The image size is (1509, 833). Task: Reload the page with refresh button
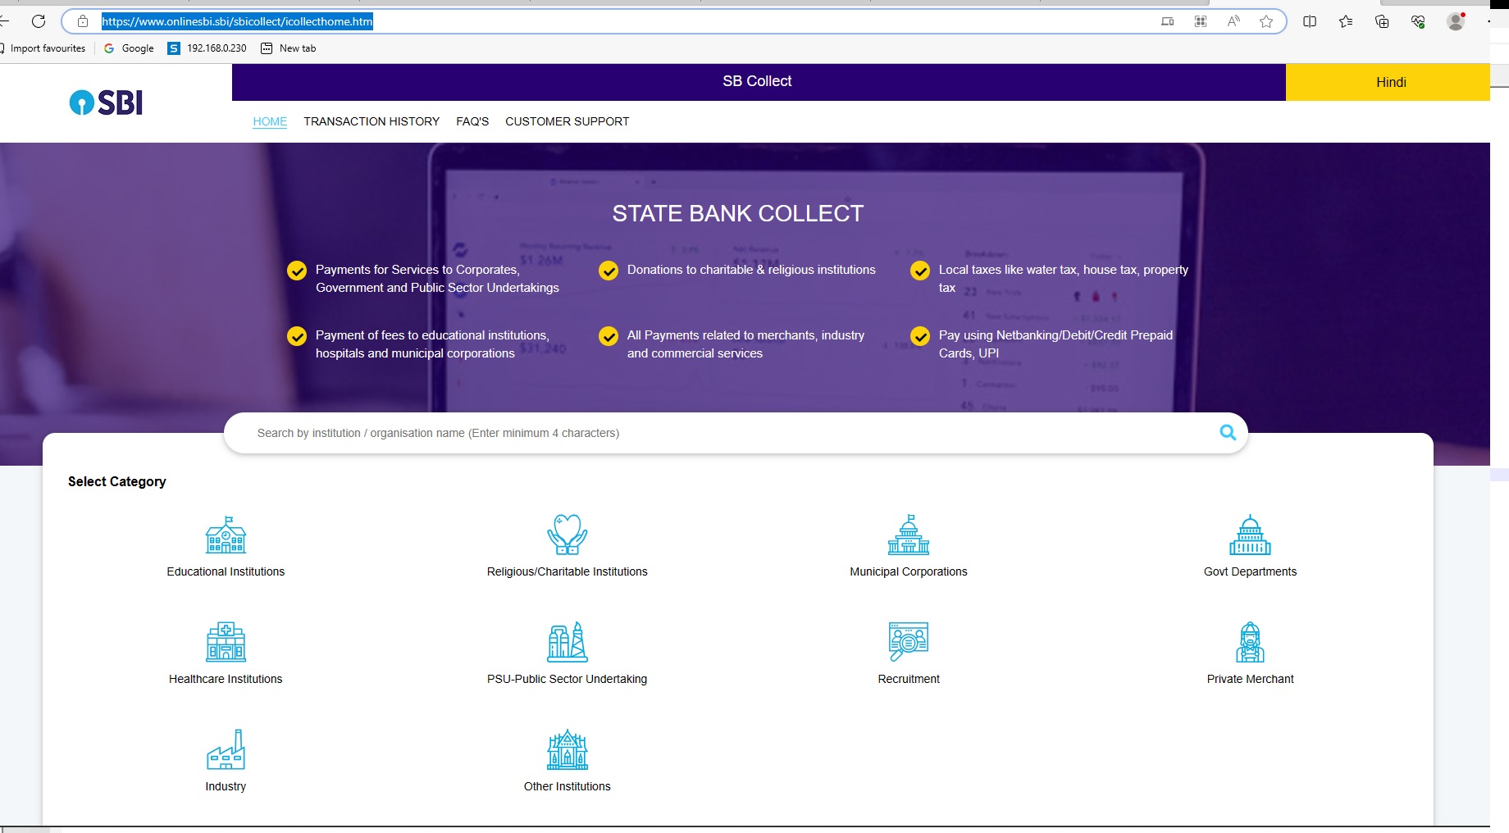(39, 21)
